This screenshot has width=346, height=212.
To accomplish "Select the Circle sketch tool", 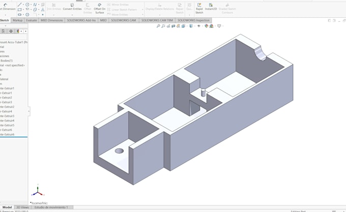I will 27,5.
